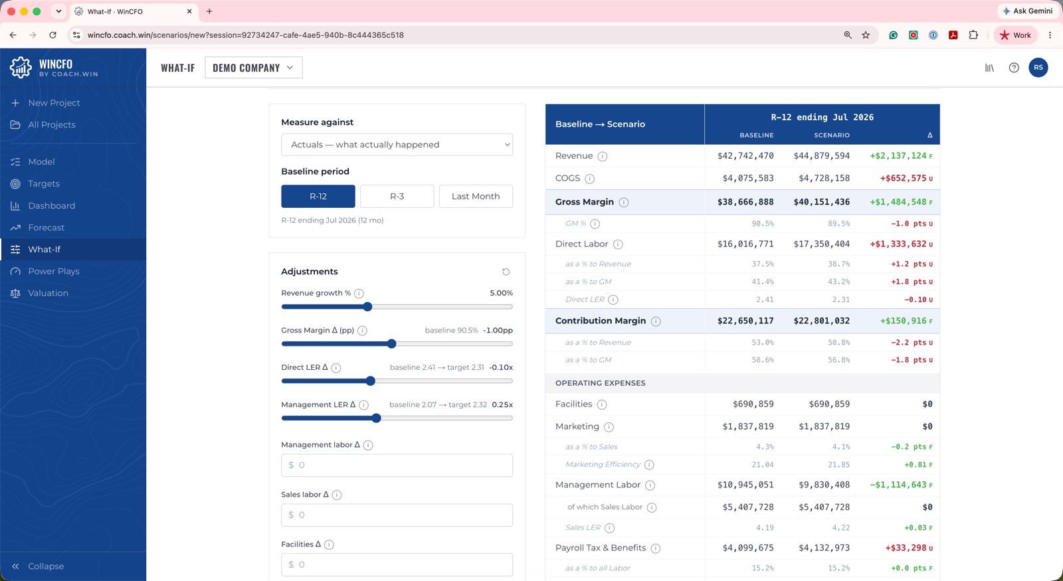Show info for Sales labor Δ

337,495
